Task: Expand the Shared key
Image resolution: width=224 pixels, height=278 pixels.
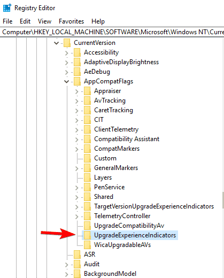Action: click(77, 197)
